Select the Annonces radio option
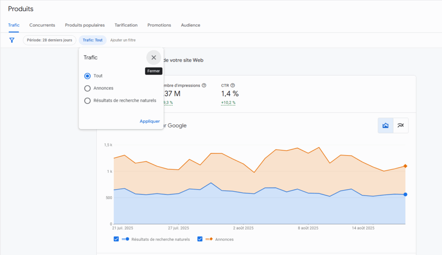The width and height of the screenshot is (442, 255). (x=88, y=88)
